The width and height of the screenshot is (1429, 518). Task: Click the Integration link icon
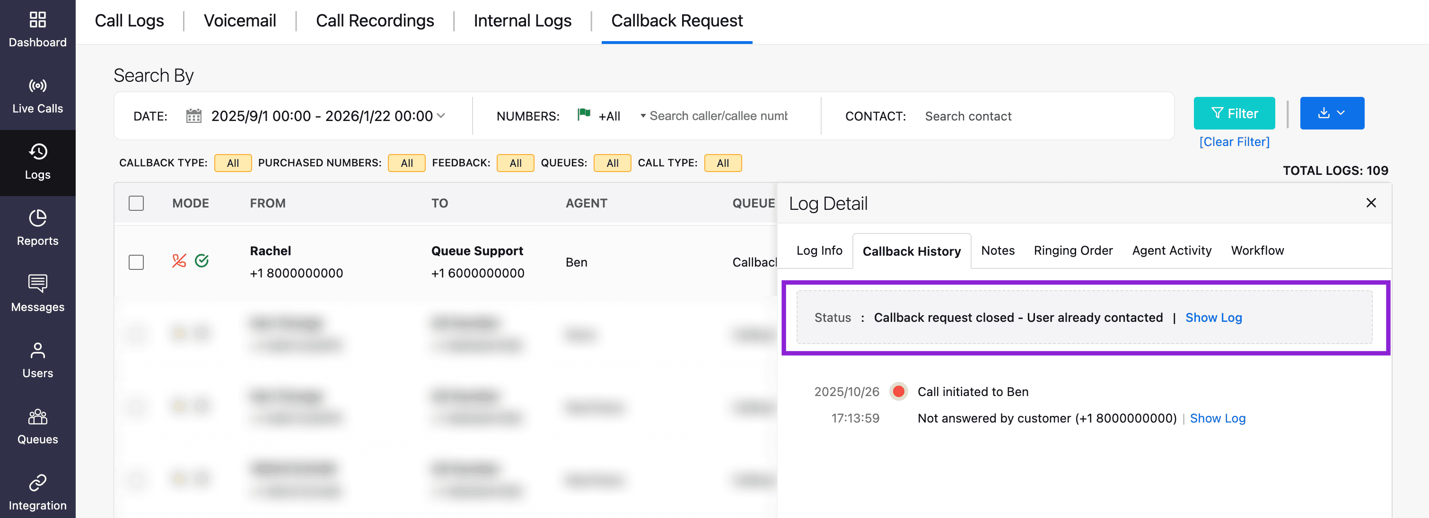37,483
